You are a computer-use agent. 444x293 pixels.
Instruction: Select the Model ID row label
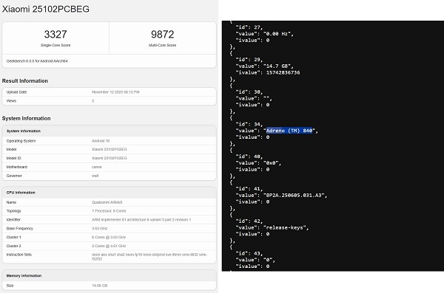[x=13, y=158]
